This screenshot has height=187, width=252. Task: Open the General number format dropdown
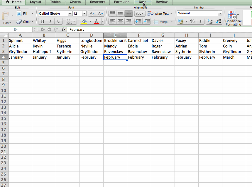[220, 13]
